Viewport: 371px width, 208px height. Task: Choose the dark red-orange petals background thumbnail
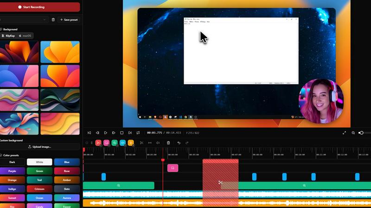coord(19,52)
